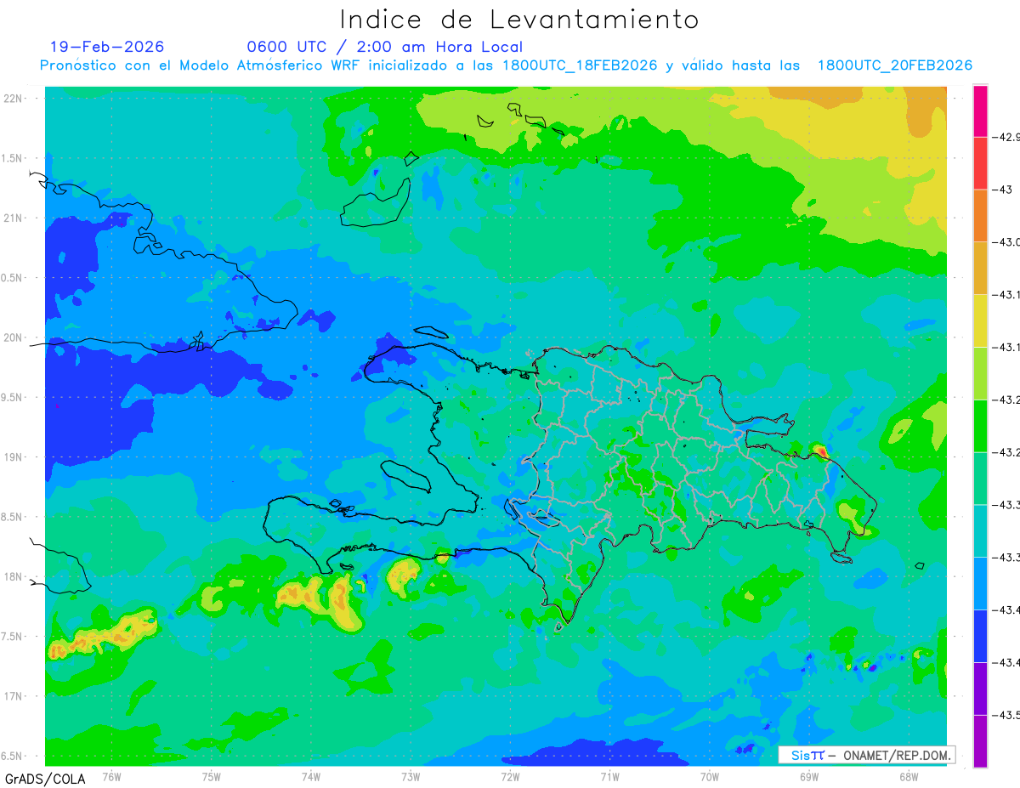Click the '22N' latitude label
This screenshot has height=788, width=1020.
(x=13, y=99)
